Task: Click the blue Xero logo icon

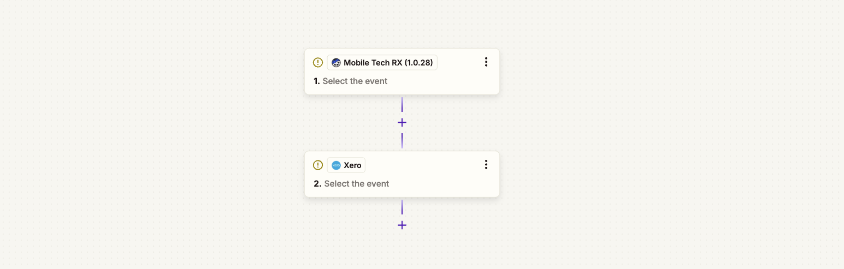Action: tap(336, 165)
